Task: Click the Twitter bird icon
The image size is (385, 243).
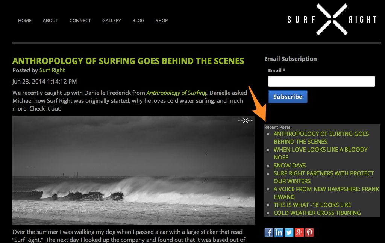Action: (289, 232)
